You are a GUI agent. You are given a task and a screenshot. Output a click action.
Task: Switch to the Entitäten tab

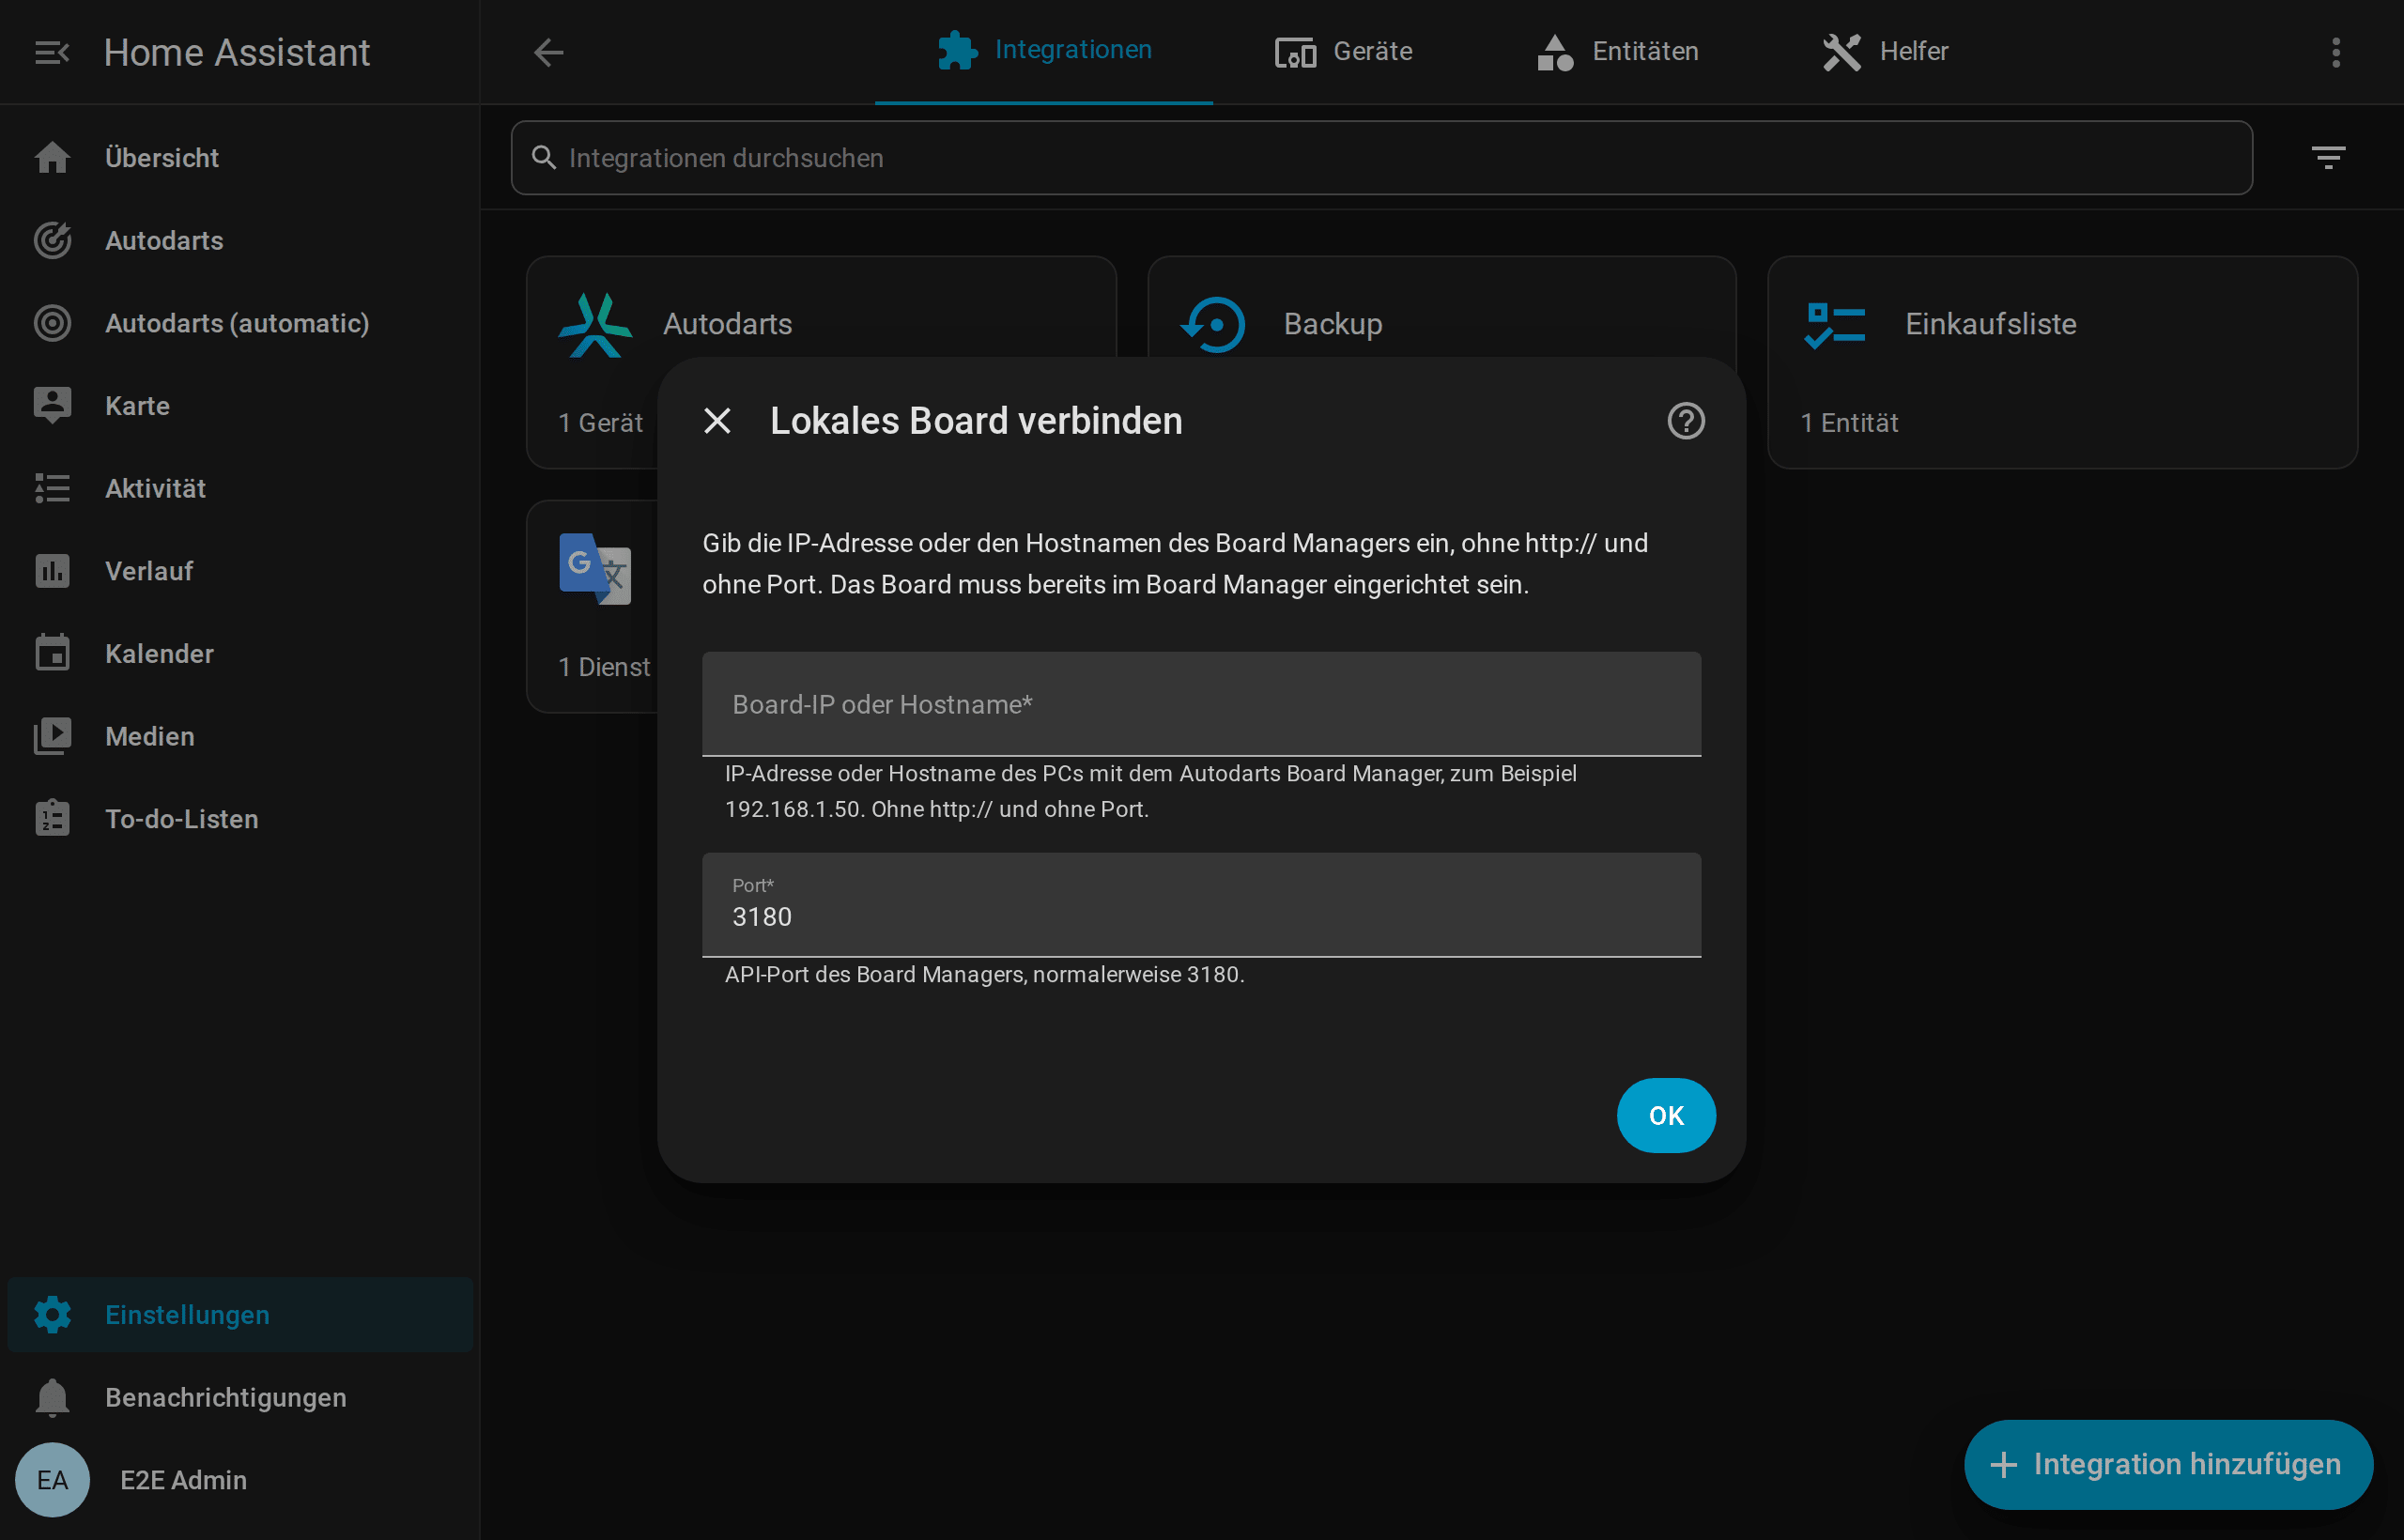[x=1617, y=51]
